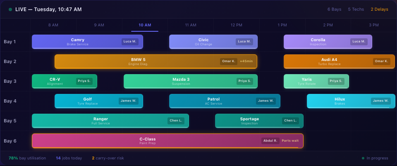Click the Bay 1 row label
The width and height of the screenshot is (397, 166).
[x=10, y=42]
